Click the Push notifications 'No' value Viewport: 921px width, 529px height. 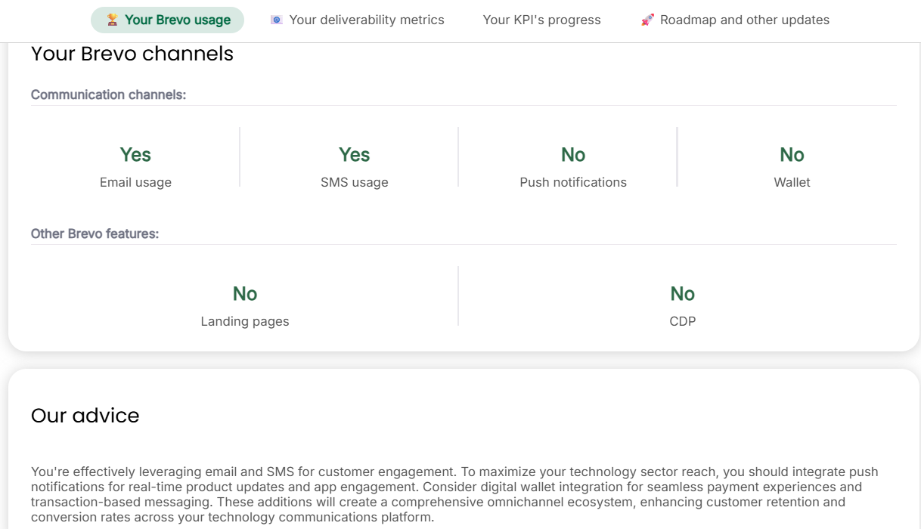[x=573, y=155]
